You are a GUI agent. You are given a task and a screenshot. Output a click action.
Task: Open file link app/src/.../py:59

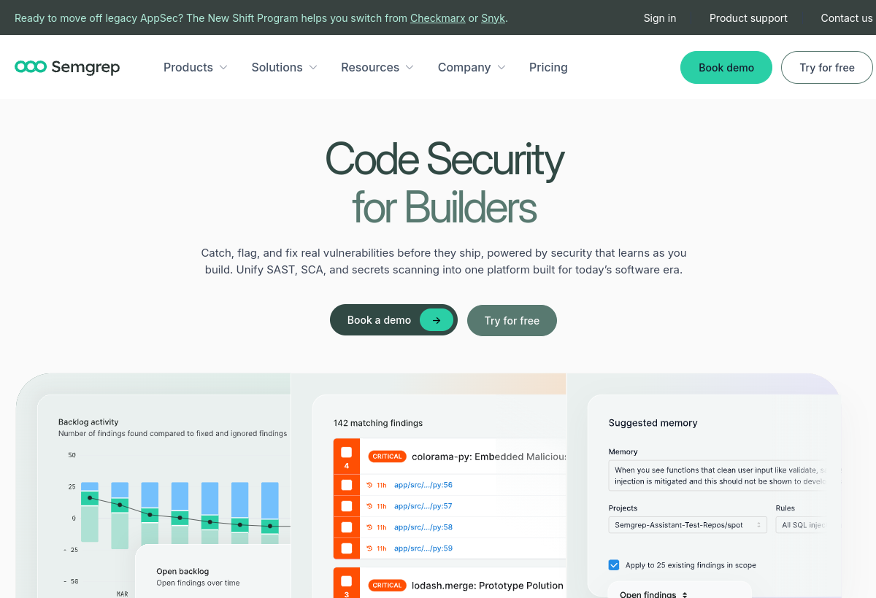(x=423, y=548)
